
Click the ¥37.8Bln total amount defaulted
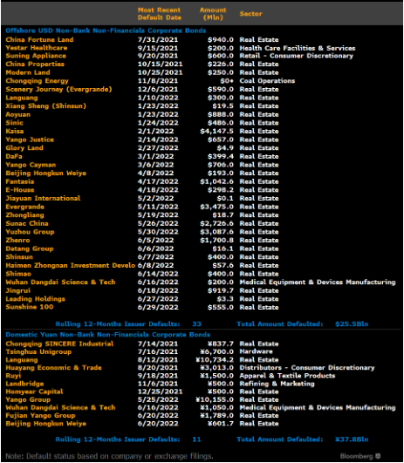(352, 439)
